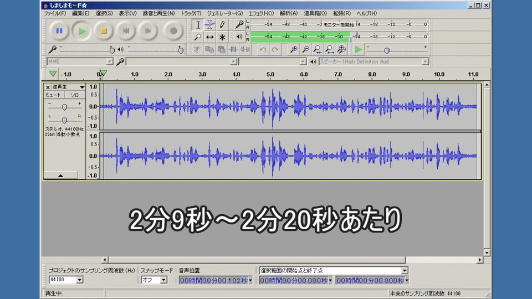The image size is (532, 299).
Task: Click the Fit Project zoom icon
Action: [x=329, y=49]
